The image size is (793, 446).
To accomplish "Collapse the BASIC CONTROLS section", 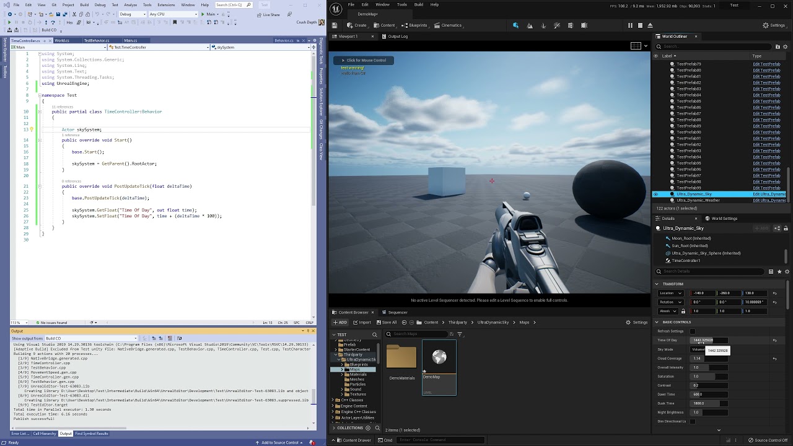I will point(657,322).
